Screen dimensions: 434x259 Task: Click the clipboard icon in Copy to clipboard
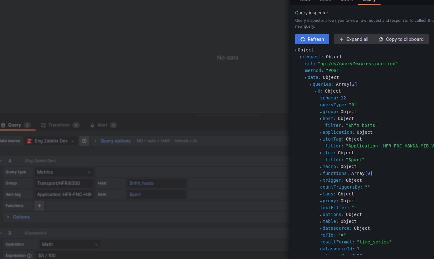(381, 39)
